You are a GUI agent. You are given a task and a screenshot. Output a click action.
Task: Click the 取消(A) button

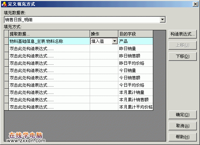(x=183, y=126)
